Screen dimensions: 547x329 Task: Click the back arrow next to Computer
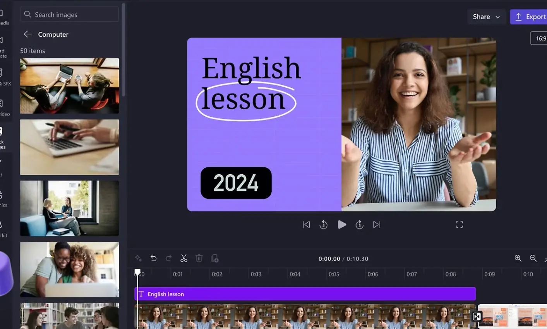pyautogui.click(x=27, y=34)
